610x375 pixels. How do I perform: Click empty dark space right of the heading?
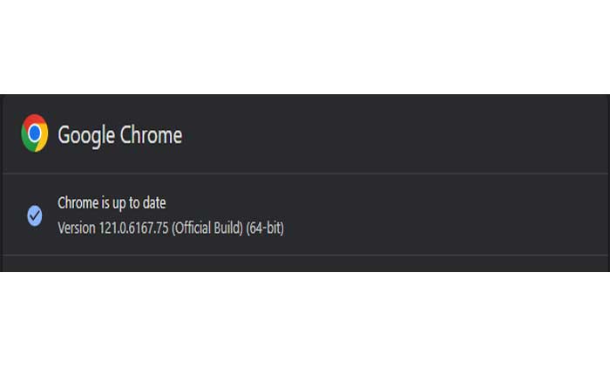pyautogui.click(x=392, y=135)
